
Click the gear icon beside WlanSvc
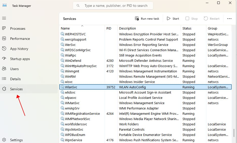pos(62,87)
